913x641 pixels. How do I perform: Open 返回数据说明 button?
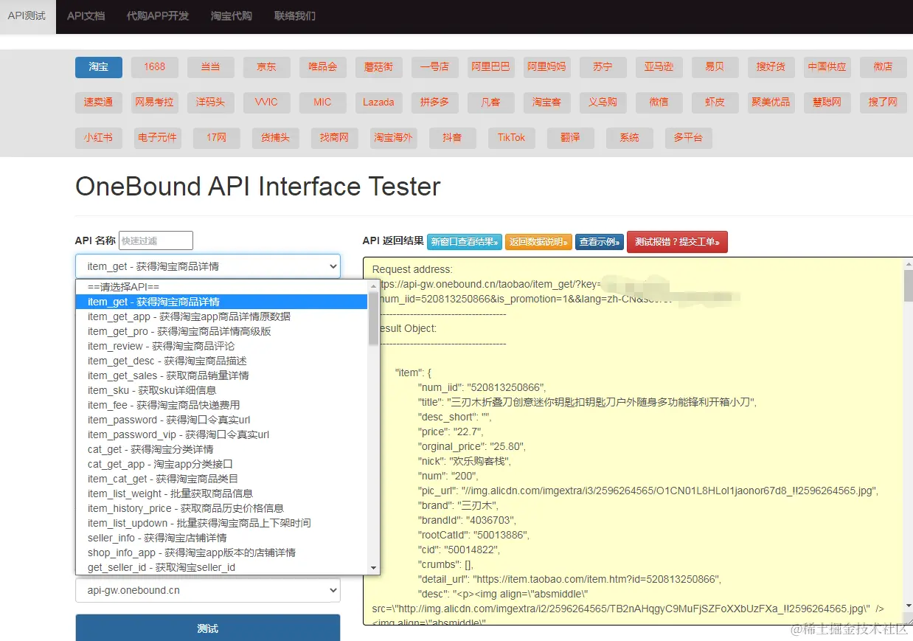[538, 242]
